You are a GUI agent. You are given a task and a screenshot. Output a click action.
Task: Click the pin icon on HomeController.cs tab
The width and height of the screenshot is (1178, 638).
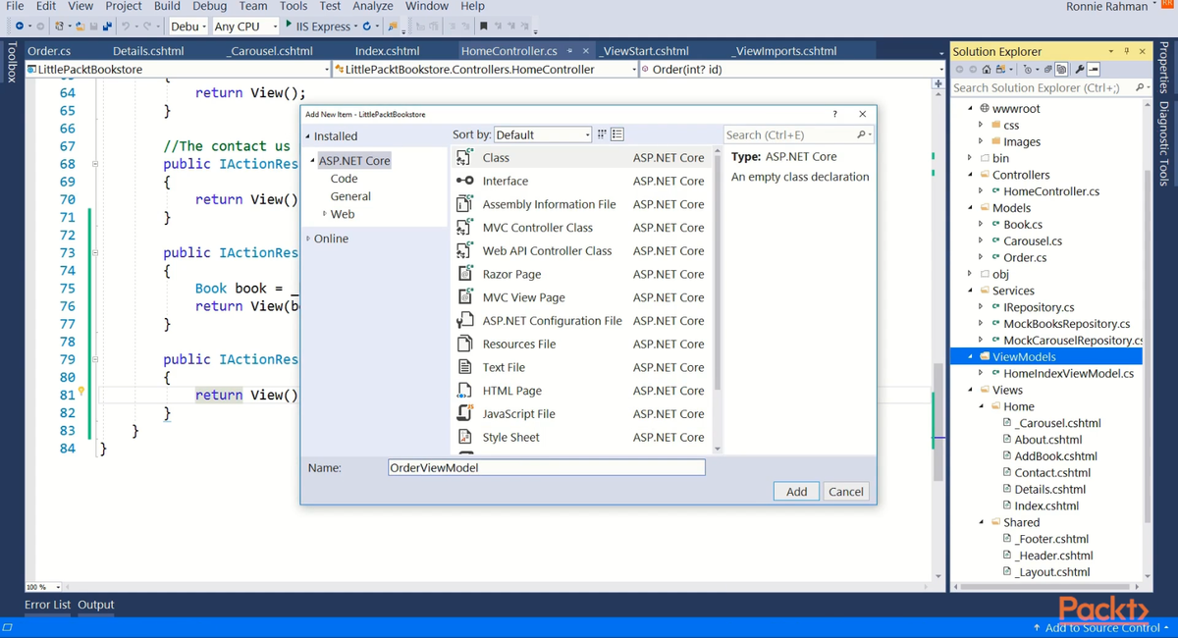tap(570, 51)
